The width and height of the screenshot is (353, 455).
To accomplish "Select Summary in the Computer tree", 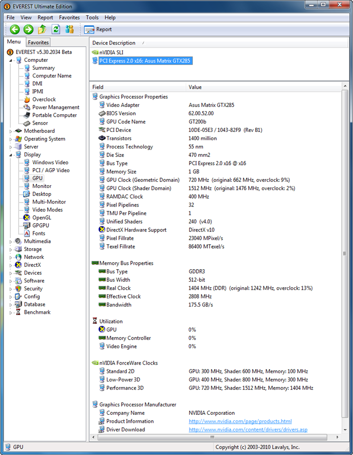I will (44, 68).
